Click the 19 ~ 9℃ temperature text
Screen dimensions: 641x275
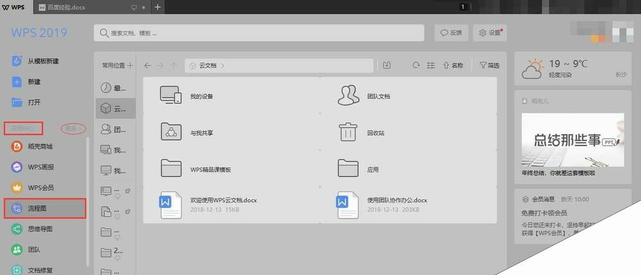pos(568,64)
